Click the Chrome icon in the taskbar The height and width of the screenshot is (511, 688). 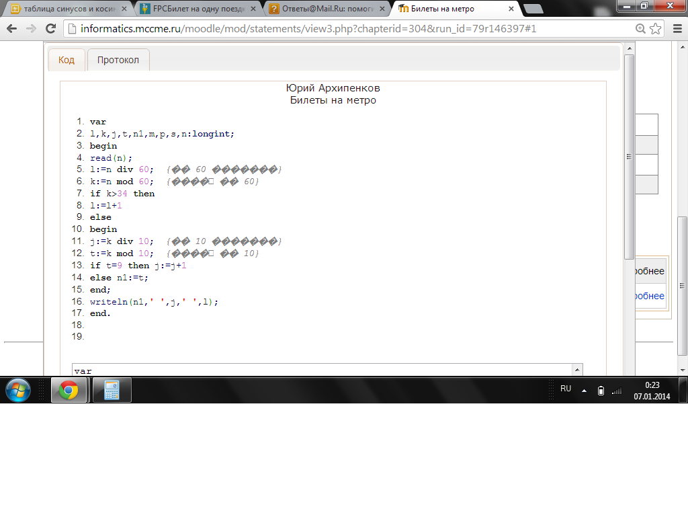[x=69, y=390]
